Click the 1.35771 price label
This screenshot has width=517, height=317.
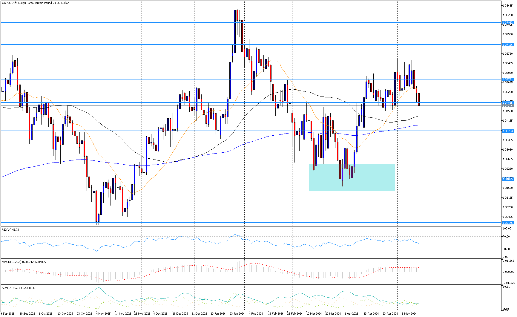coord(507,79)
